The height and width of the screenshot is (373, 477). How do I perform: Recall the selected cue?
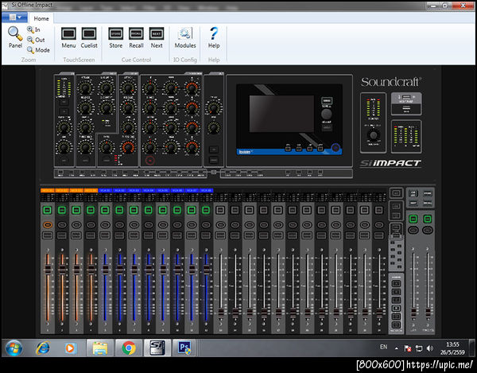pos(137,35)
